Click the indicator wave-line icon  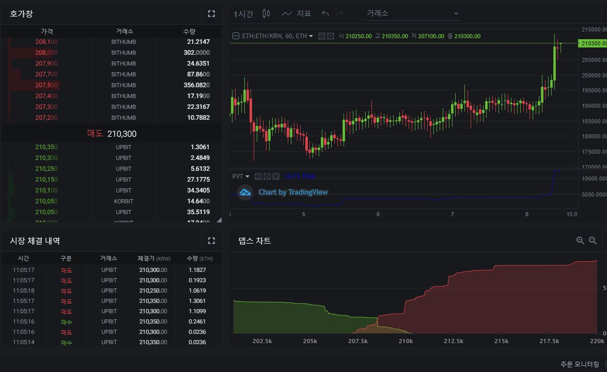point(287,14)
